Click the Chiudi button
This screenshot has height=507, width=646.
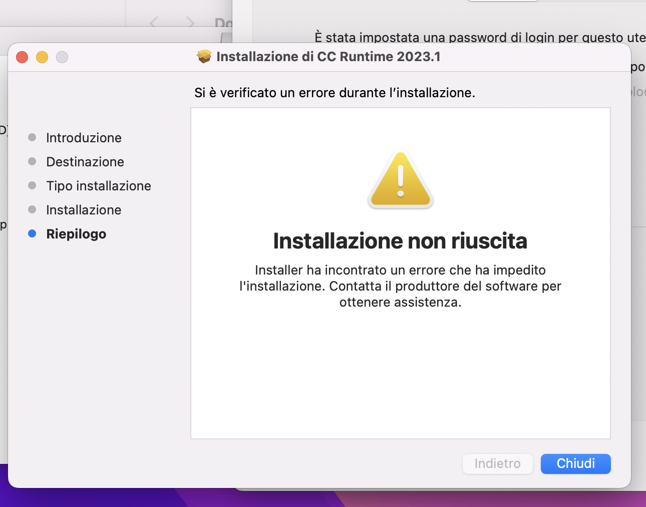click(575, 463)
